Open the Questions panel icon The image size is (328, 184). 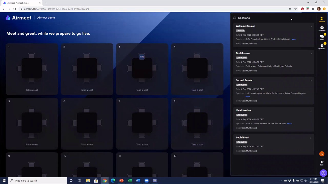click(322, 47)
